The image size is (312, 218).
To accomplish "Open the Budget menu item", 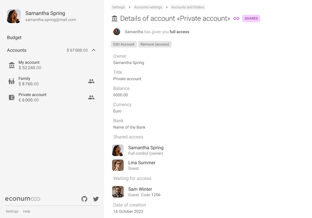I will coord(14,37).
